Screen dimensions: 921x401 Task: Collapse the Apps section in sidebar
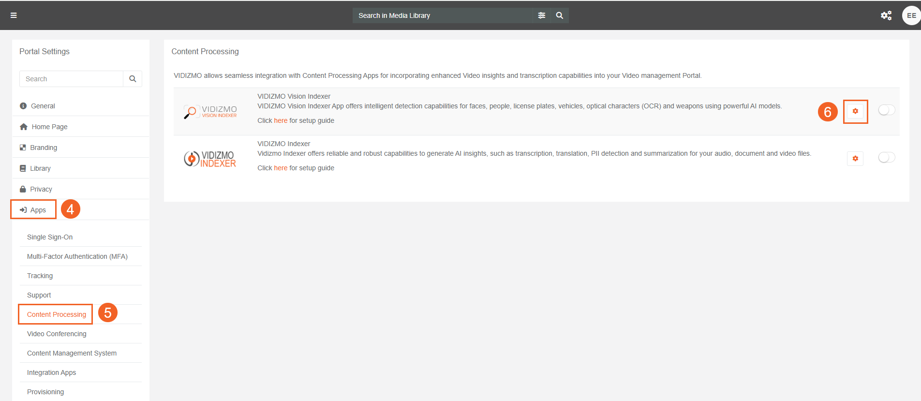(x=38, y=210)
